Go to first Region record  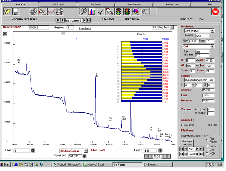(182, 149)
